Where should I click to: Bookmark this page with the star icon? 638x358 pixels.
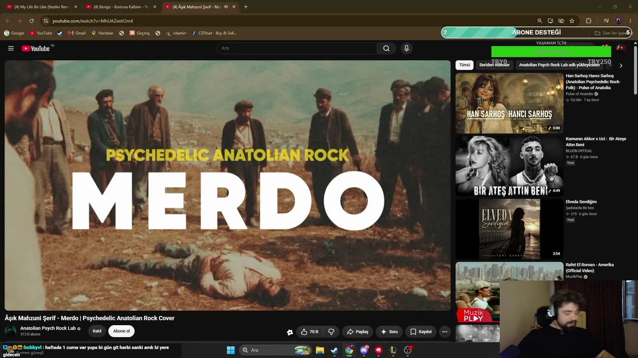572,21
